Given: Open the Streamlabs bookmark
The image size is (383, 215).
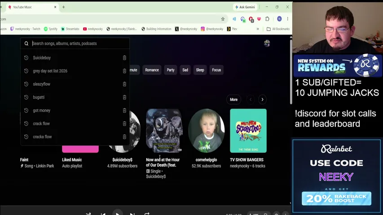Looking at the screenshot, I should click(70, 29).
